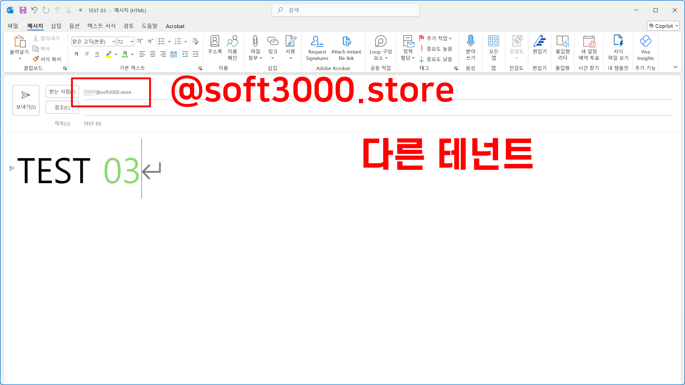685x385 pixels.
Task: Open the Acrobat ribbon tab
Action: (175, 26)
